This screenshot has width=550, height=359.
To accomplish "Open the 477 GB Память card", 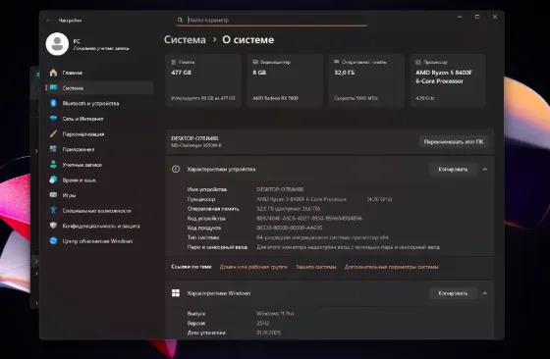I will (x=203, y=80).
